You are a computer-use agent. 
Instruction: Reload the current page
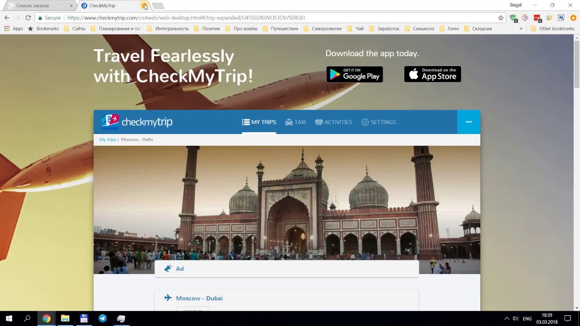pos(28,18)
